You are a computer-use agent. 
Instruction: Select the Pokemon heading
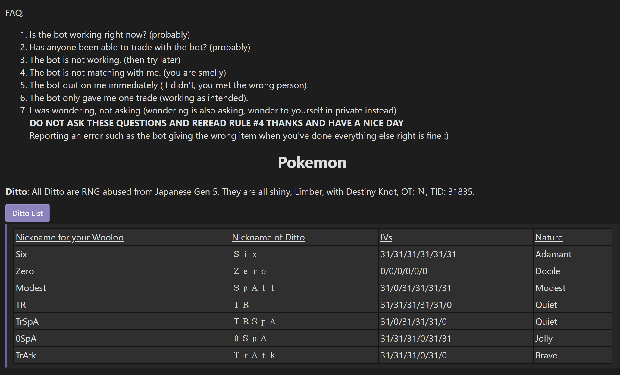tap(312, 162)
